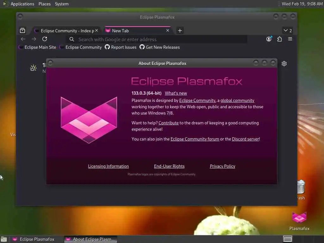
Task: Click the weather widget icon on new tab
Action: (x=33, y=68)
